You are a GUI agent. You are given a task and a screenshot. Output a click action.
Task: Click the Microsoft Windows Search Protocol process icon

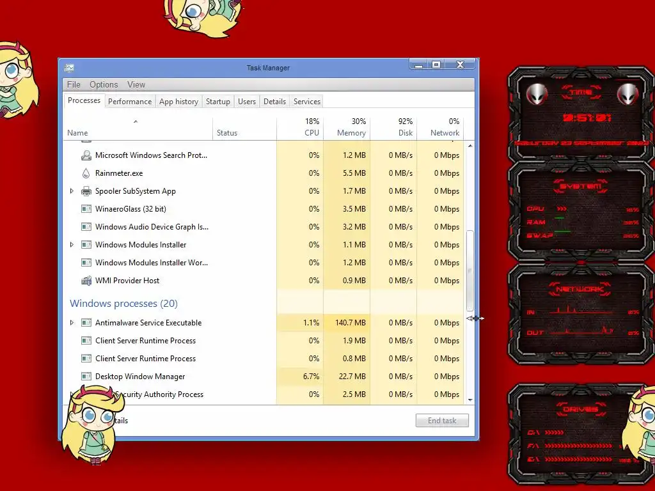point(86,155)
